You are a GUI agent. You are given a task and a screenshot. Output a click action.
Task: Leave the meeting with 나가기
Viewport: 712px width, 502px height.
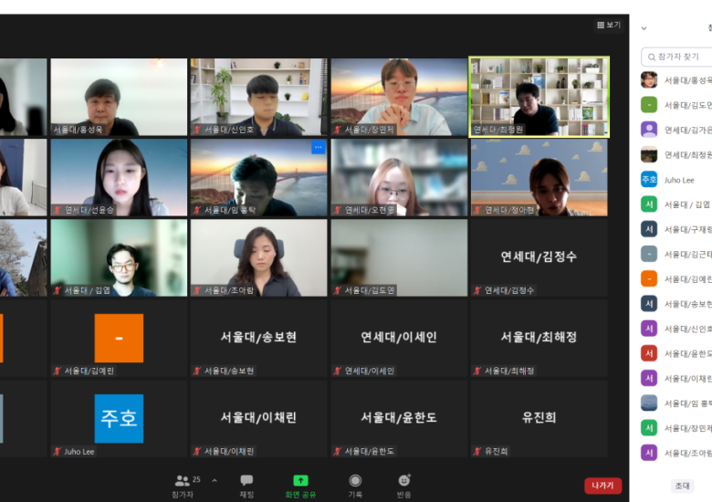602,486
